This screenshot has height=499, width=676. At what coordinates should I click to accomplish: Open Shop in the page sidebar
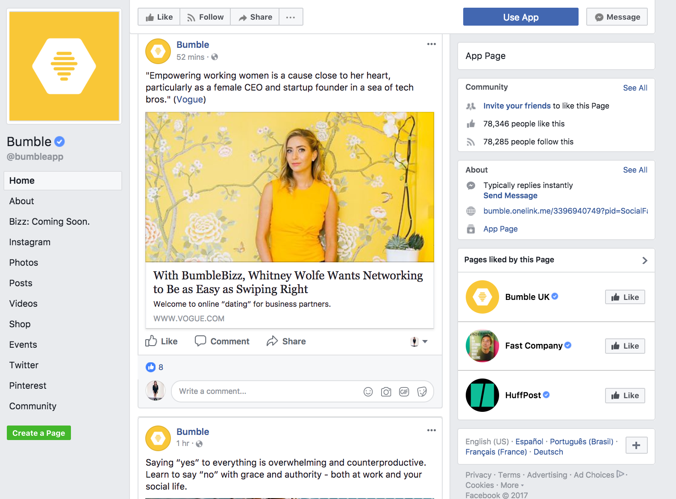click(20, 324)
